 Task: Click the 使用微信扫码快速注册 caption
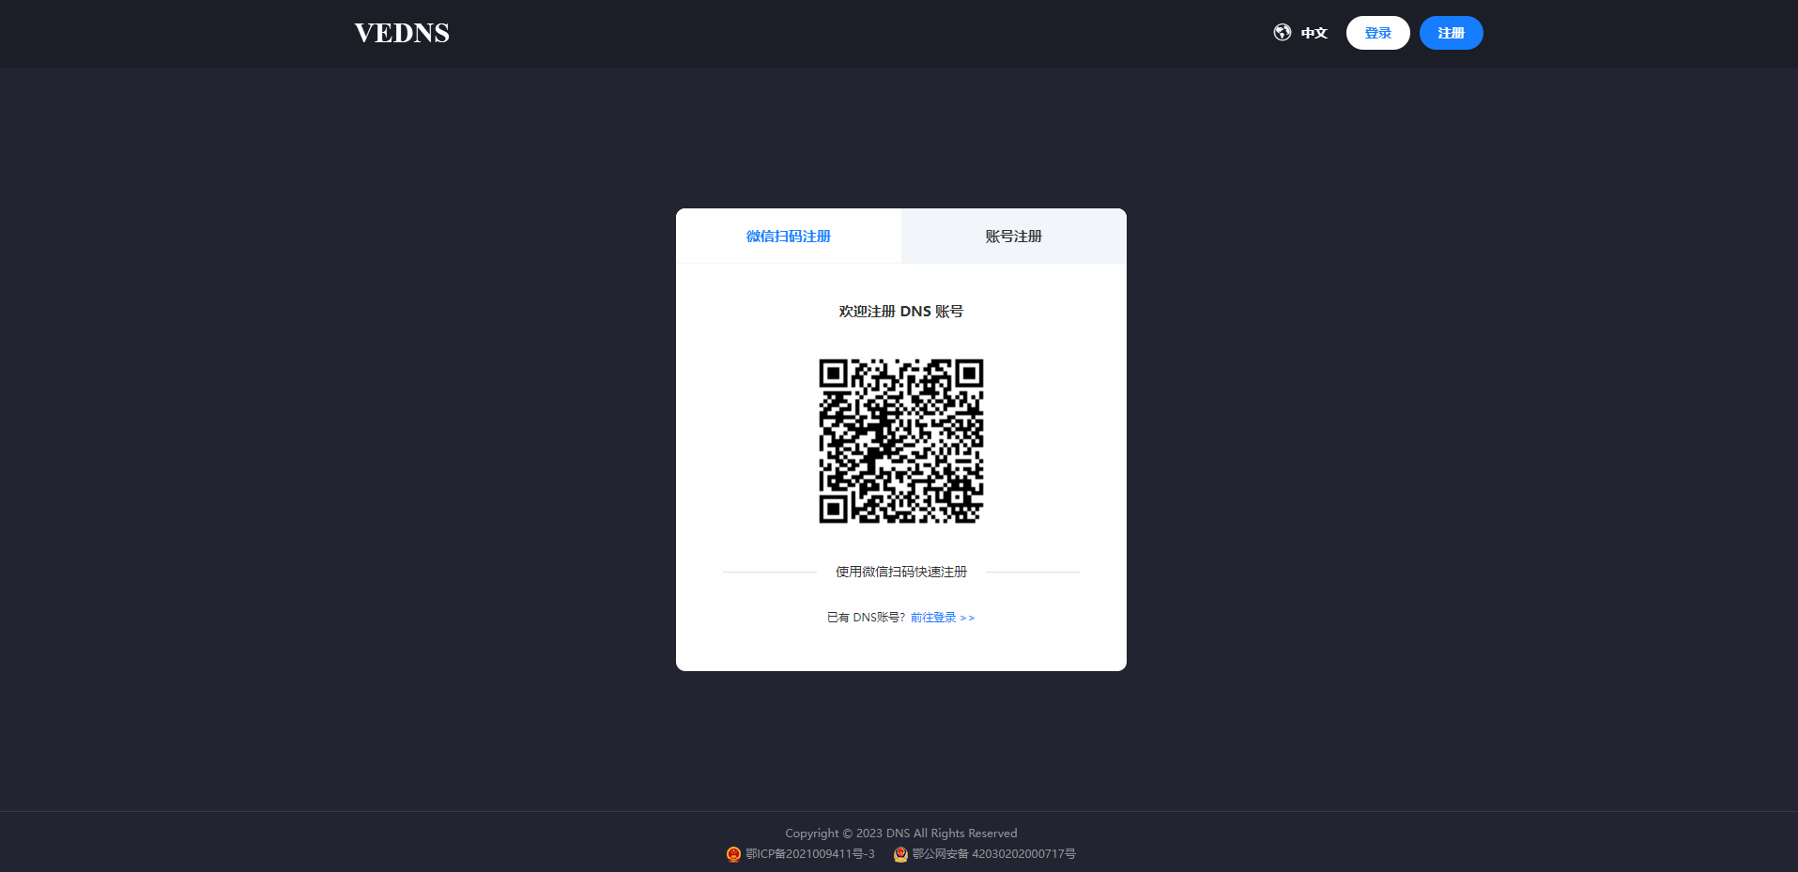point(900,572)
